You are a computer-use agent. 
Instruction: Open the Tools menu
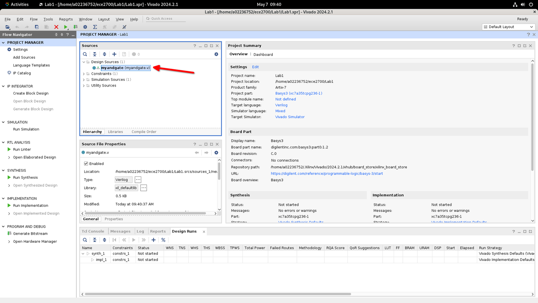tap(48, 19)
